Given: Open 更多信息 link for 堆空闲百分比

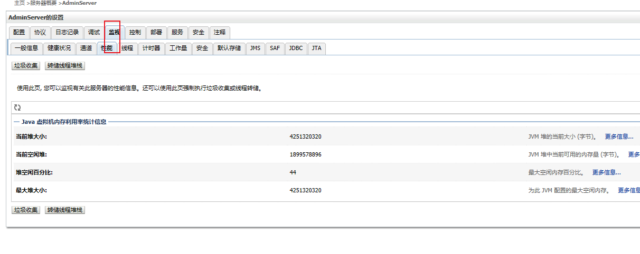Looking at the screenshot, I should 606,172.
